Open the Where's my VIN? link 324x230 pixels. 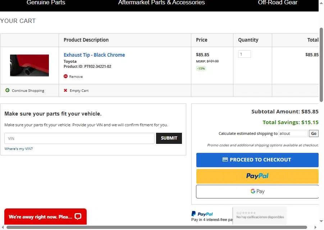click(19, 149)
